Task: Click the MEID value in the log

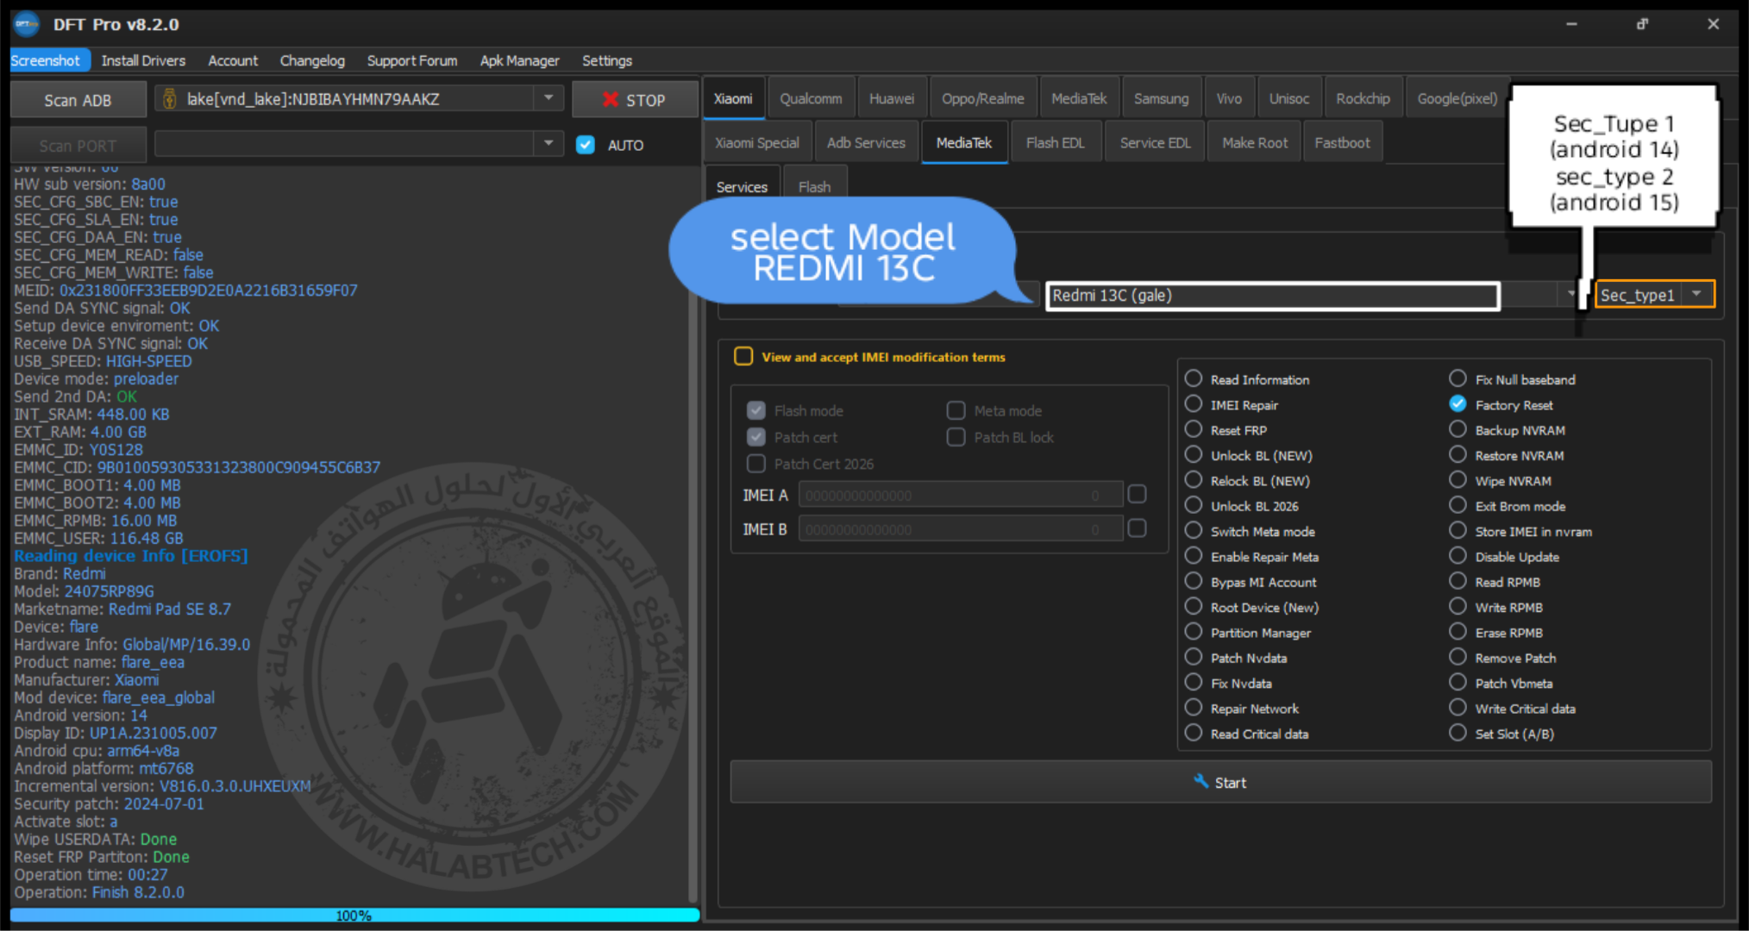Action: pyautogui.click(x=208, y=291)
